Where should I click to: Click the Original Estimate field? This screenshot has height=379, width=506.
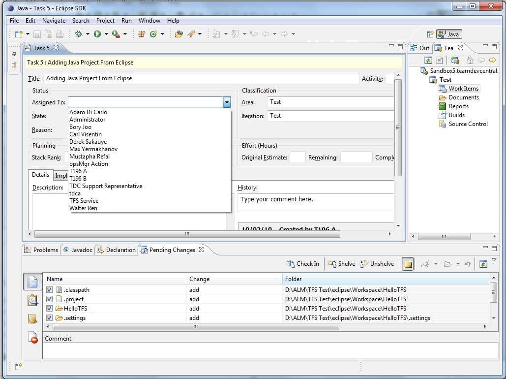[x=298, y=158]
